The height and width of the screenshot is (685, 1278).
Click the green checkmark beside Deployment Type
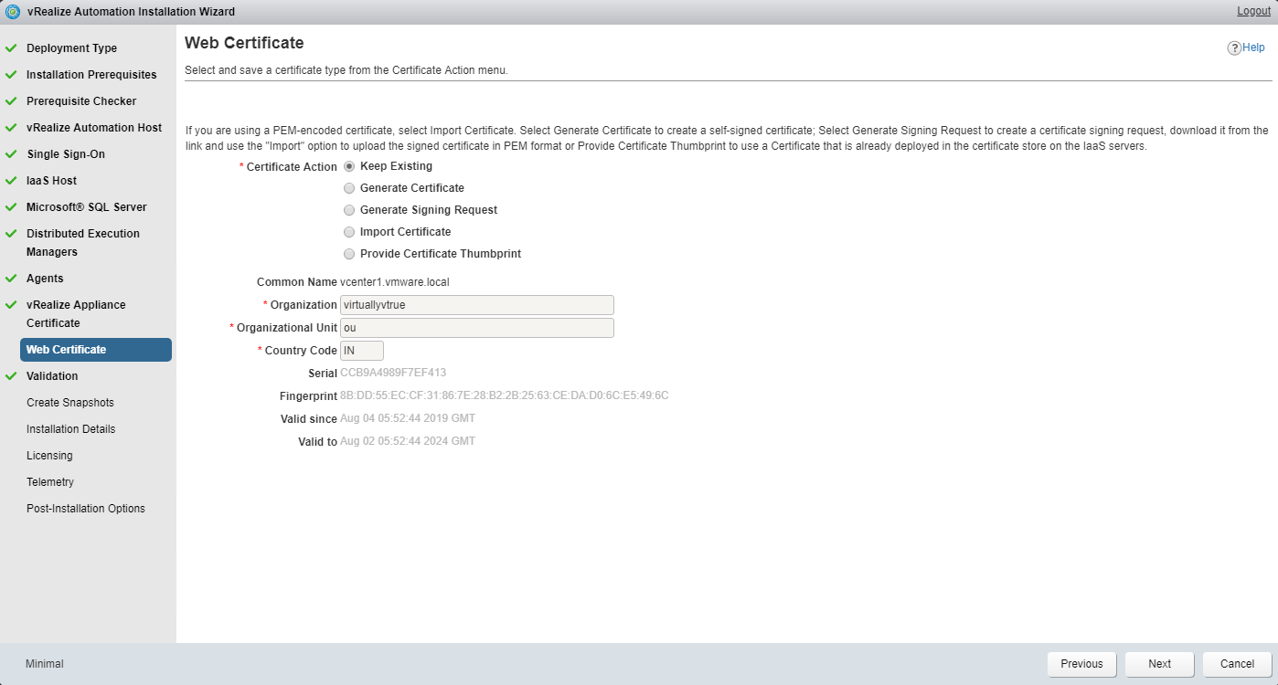click(11, 48)
